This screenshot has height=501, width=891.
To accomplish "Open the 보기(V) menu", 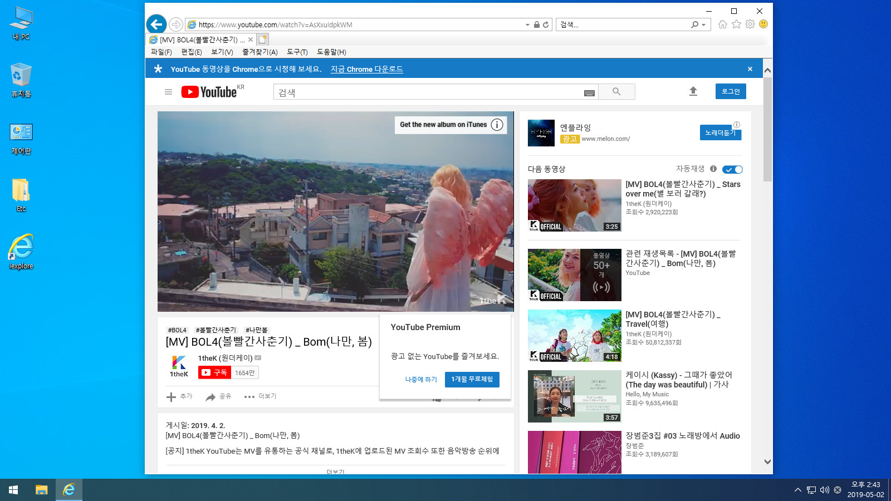I will tap(222, 52).
